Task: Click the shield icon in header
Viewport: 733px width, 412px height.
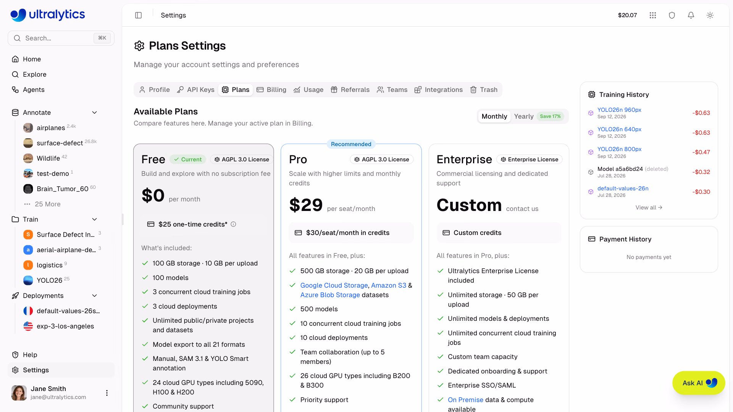Action: (x=672, y=15)
